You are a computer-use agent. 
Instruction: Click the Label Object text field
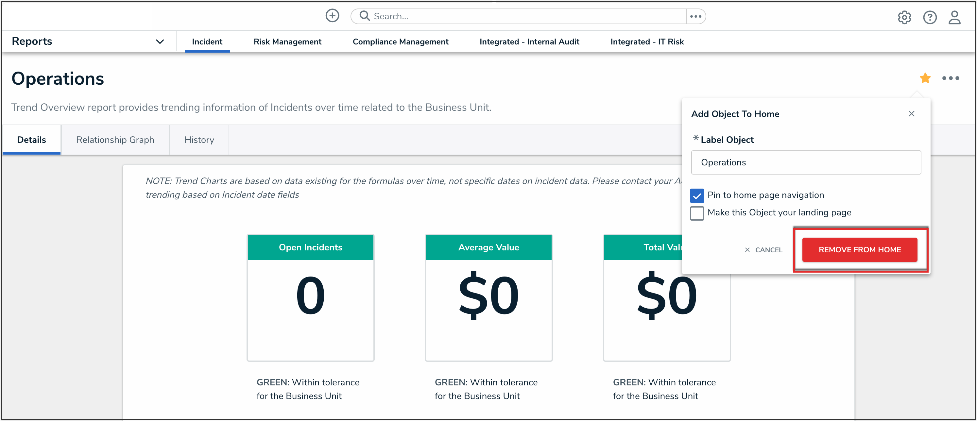(x=806, y=163)
